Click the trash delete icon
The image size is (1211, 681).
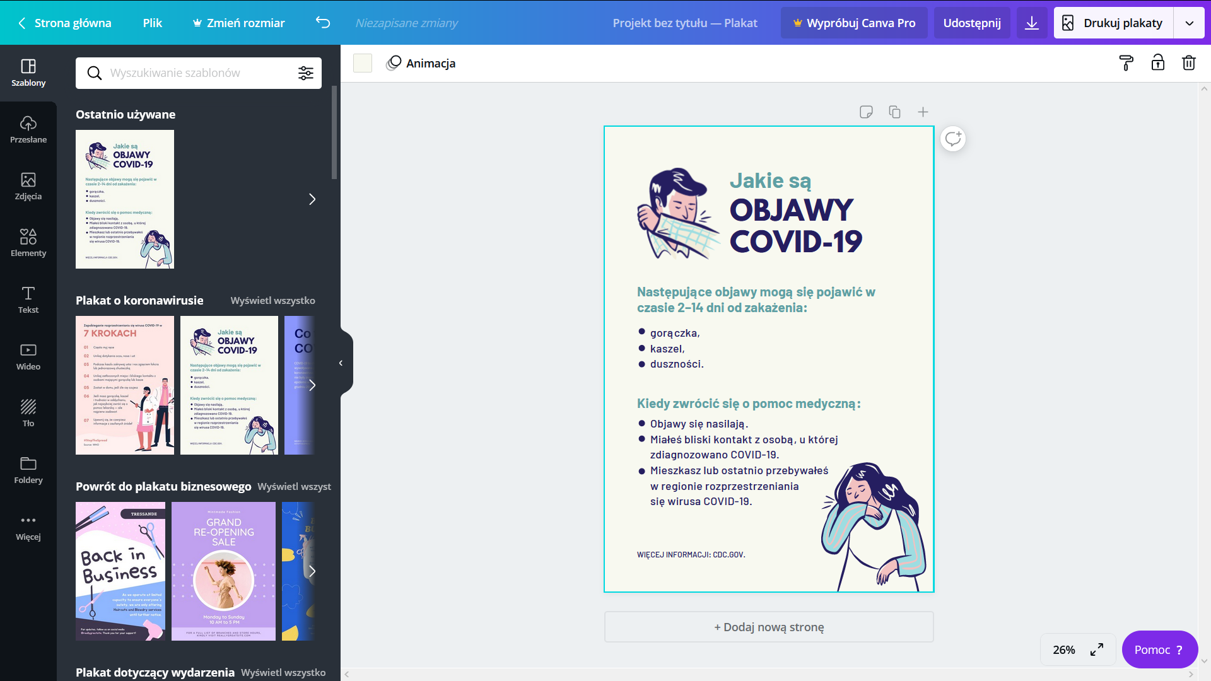pyautogui.click(x=1188, y=63)
